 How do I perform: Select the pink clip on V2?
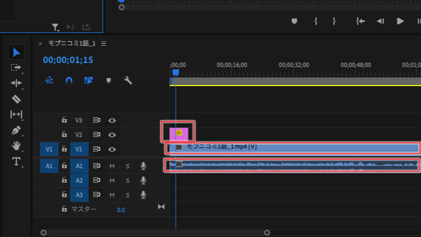click(x=179, y=134)
